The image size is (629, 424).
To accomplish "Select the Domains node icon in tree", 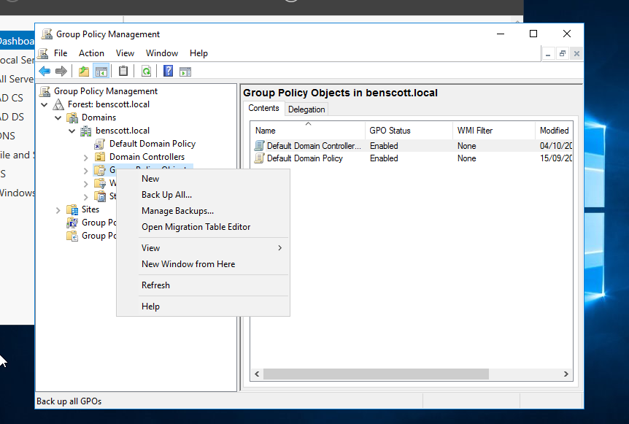I will [72, 117].
